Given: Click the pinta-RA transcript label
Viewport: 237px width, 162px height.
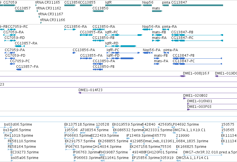Looking at the screenshot, I should pyautogui.click(x=169, y=27).
